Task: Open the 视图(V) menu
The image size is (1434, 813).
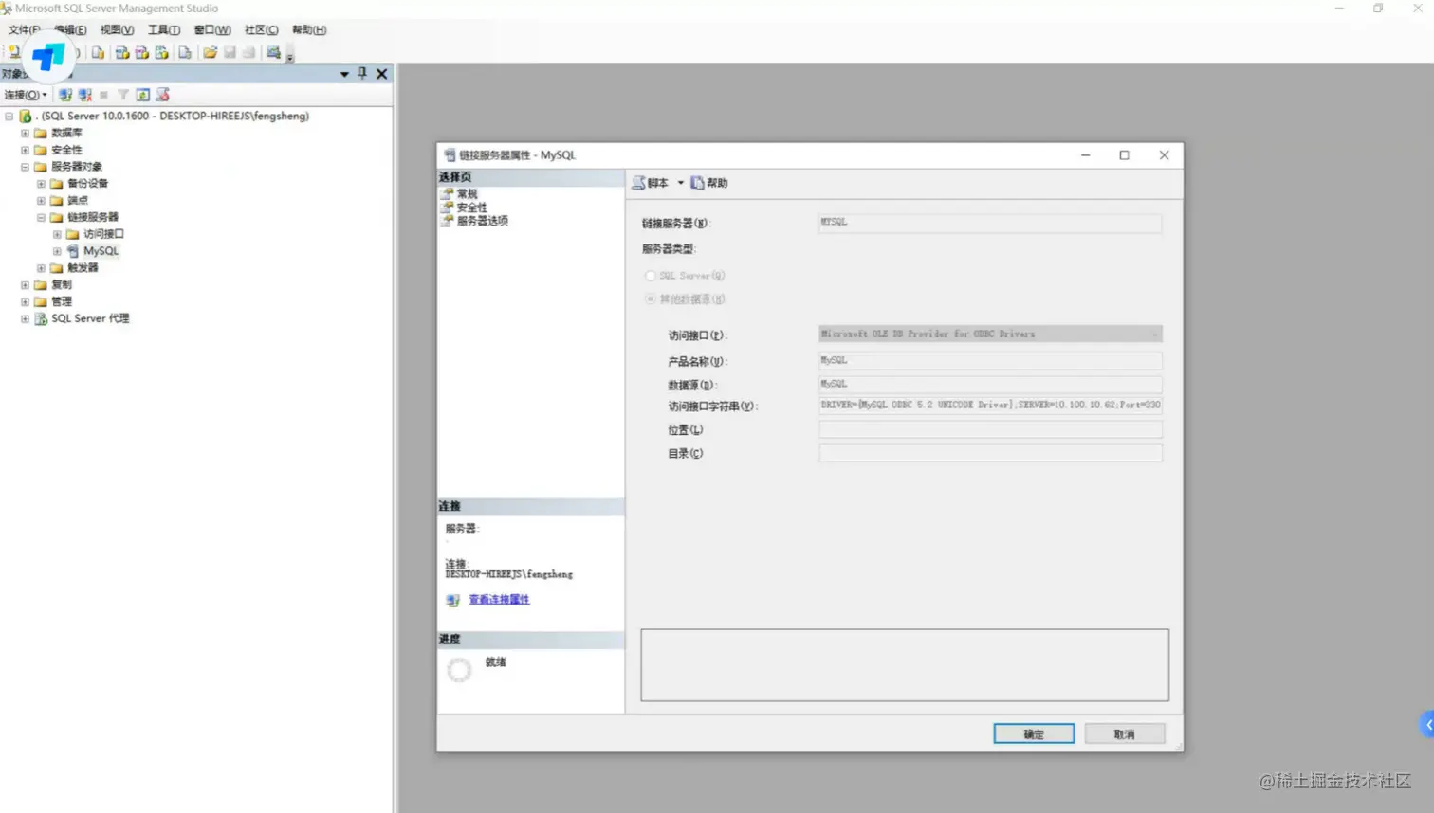Action: [117, 30]
